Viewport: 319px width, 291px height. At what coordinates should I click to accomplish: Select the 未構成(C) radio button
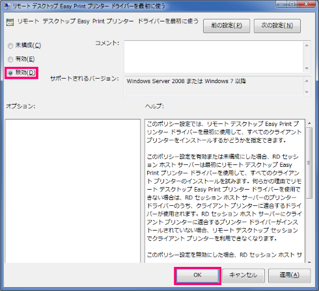(10, 45)
